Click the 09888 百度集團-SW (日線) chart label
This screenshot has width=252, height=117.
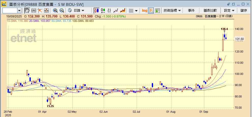pos(214,16)
